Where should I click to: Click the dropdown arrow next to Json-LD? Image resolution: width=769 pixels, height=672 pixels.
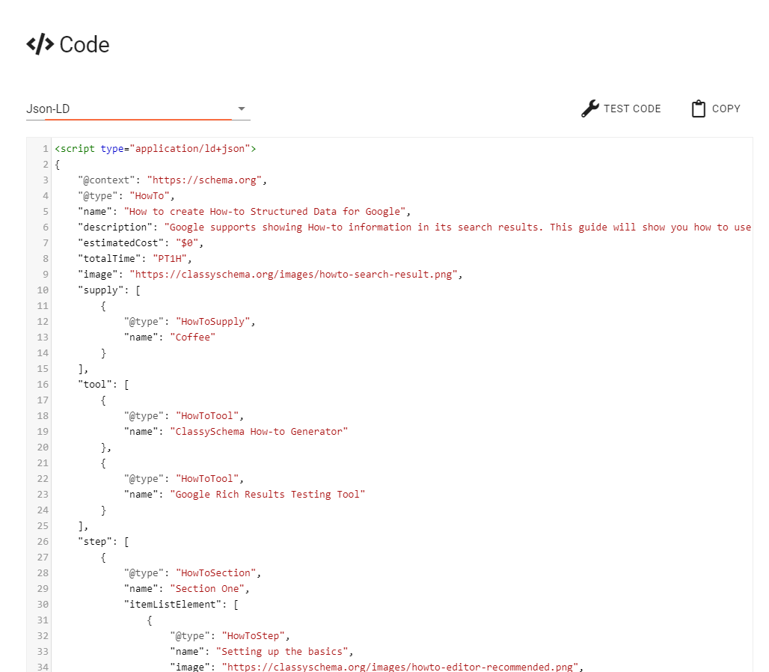tap(242, 109)
